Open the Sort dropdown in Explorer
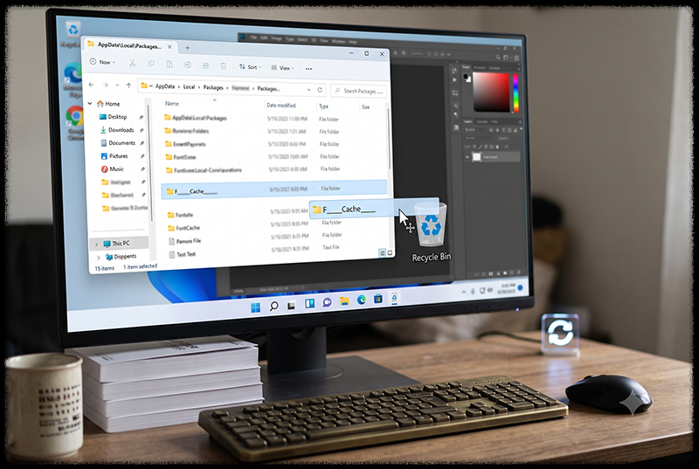Screen dimensions: 699x469 251,66
